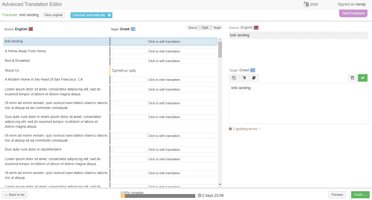Click the machine translation icon above target editor
Screen dimensions: 372x200
[x=244, y=78]
